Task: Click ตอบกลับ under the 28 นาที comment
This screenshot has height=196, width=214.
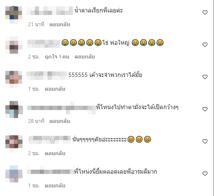Action: click(60, 121)
